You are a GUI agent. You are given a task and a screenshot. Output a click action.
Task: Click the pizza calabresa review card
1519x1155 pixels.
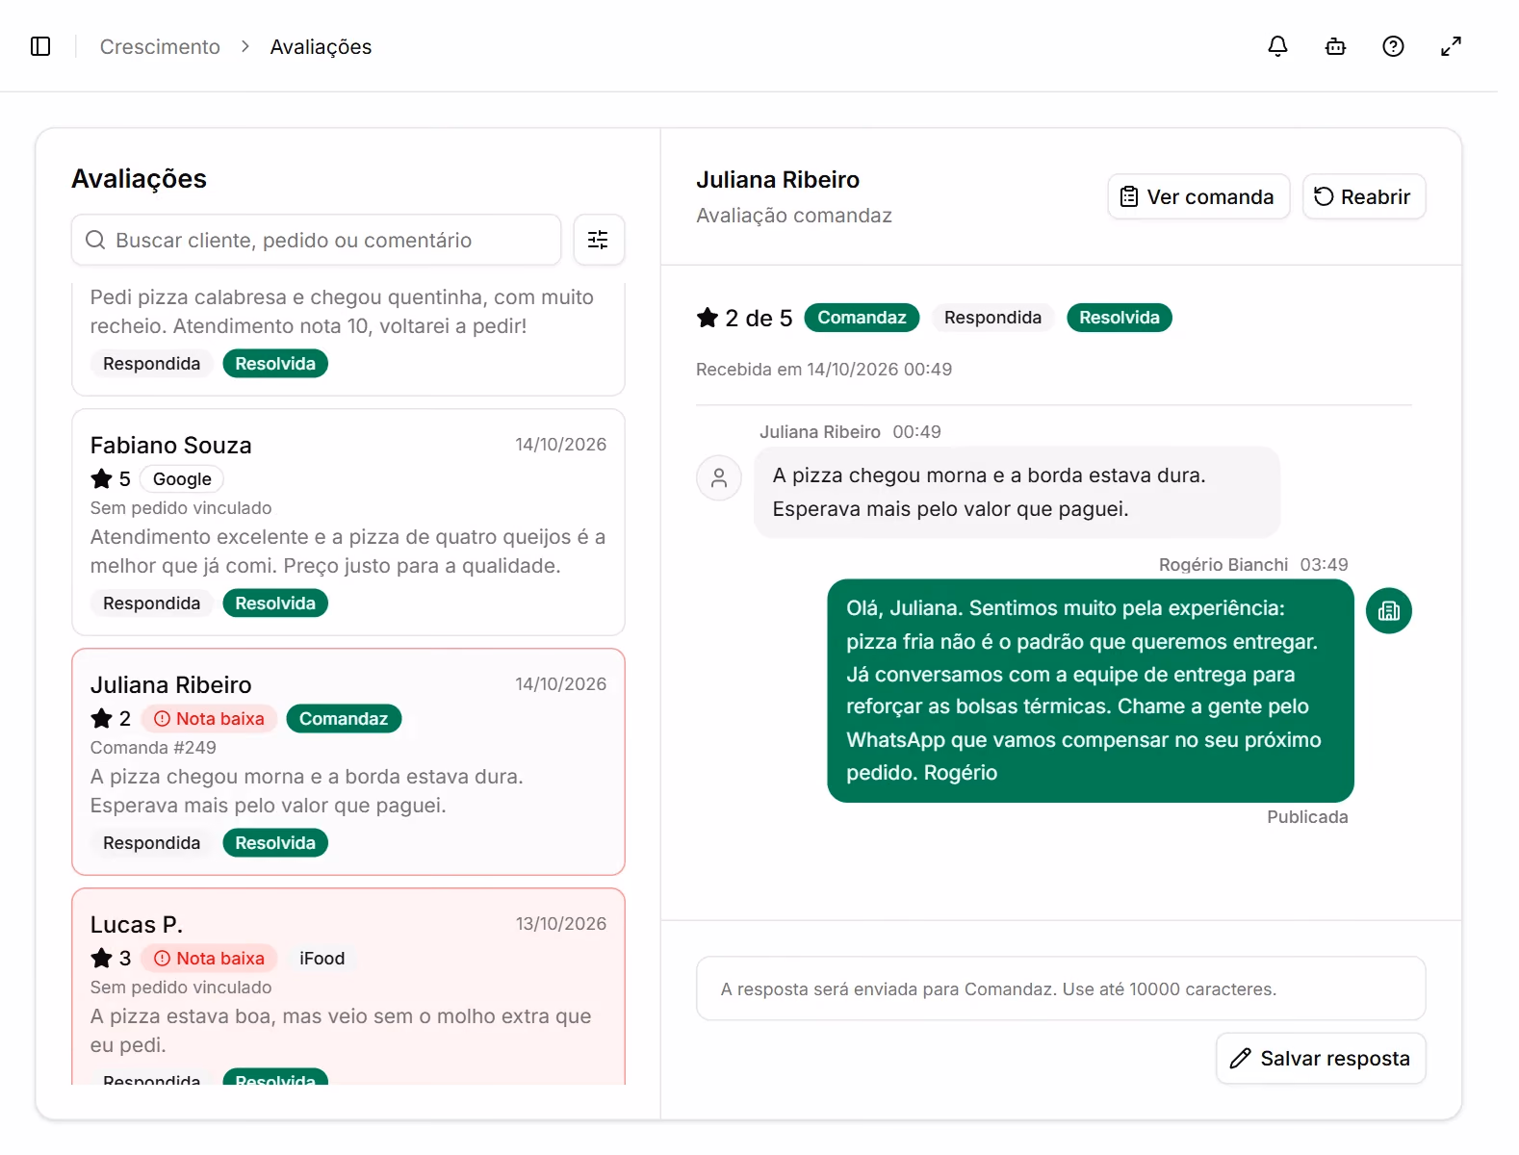click(348, 339)
